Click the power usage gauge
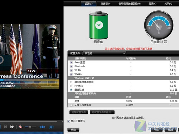This screenshot has width=179, height=134. 159,25
